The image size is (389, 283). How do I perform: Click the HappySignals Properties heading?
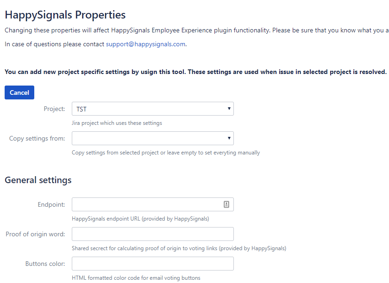click(x=65, y=15)
